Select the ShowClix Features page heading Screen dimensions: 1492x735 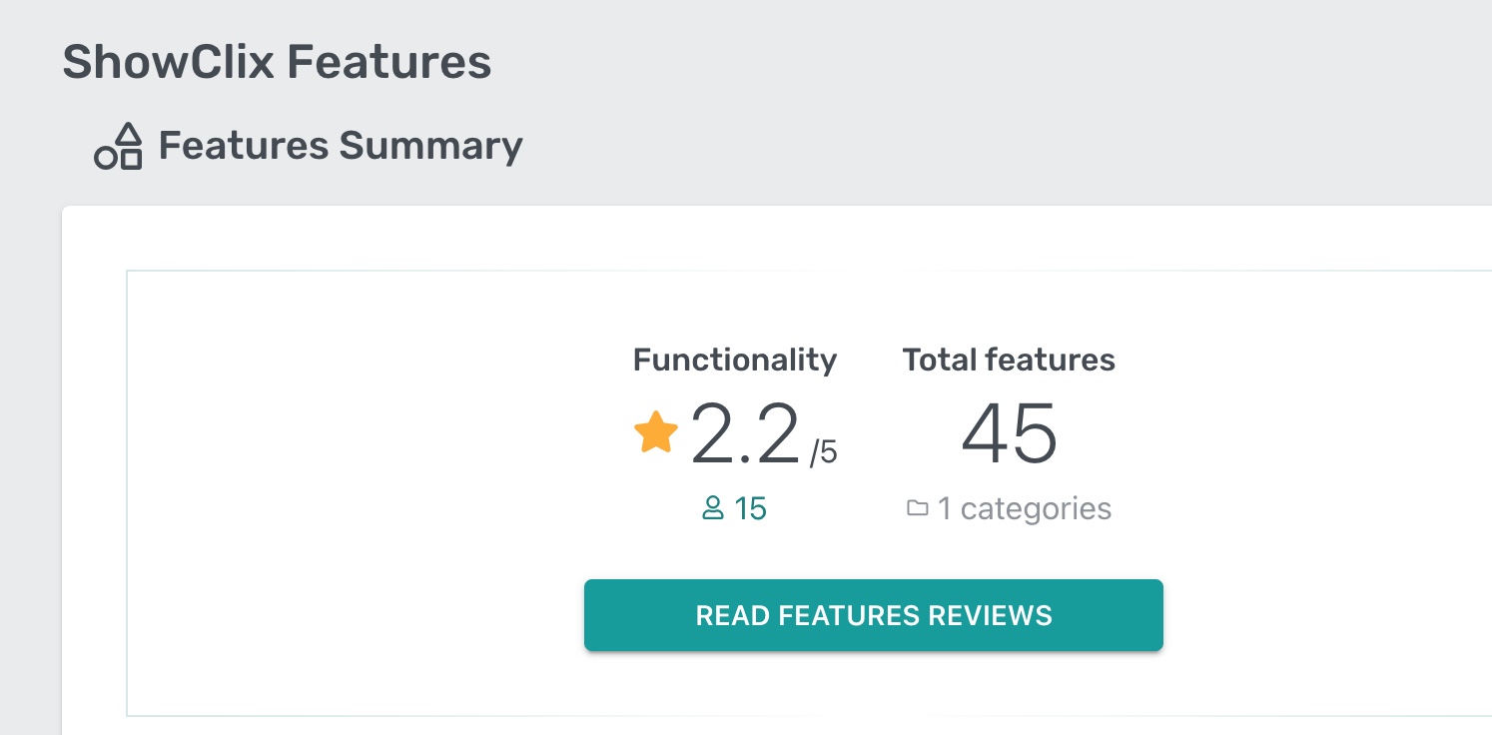(x=277, y=62)
